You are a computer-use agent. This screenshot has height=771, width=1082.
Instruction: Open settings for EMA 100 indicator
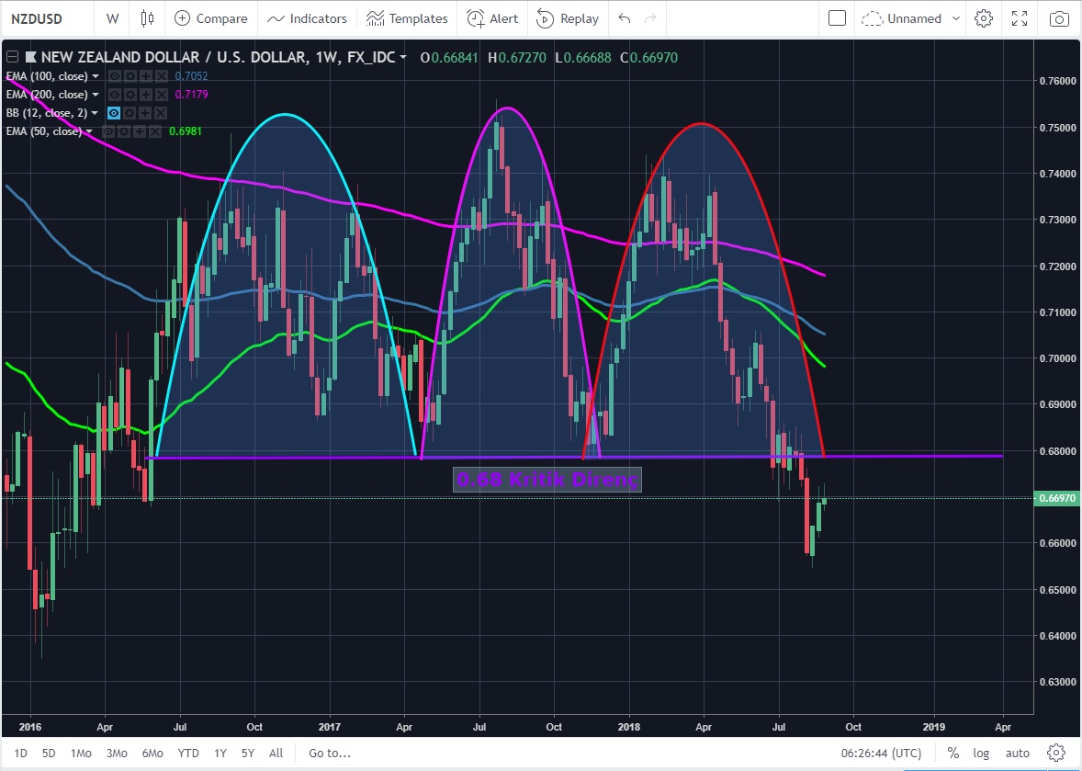pyautogui.click(x=130, y=76)
